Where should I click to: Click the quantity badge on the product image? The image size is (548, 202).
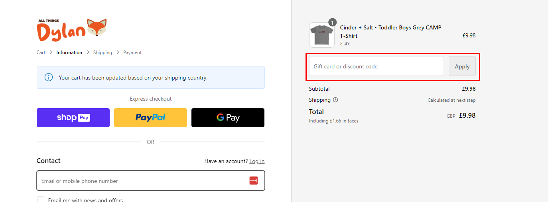click(x=332, y=22)
